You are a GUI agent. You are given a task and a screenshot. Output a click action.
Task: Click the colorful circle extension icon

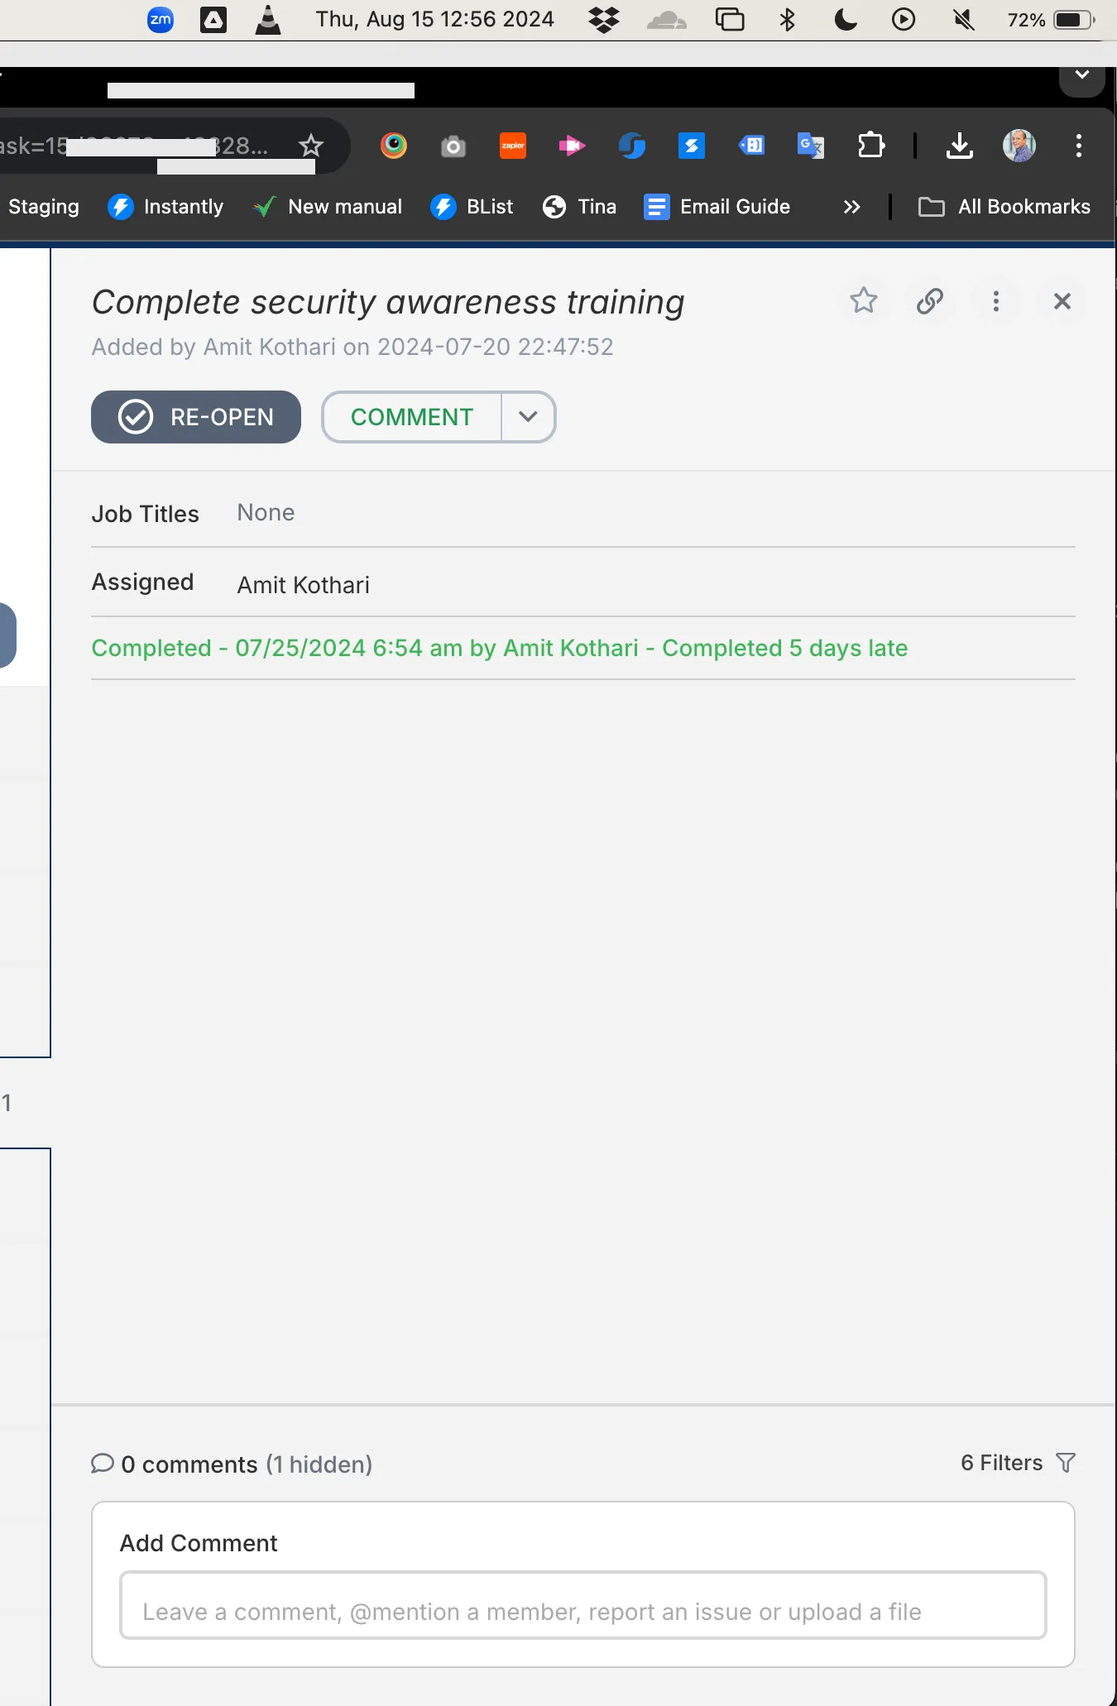coord(394,146)
